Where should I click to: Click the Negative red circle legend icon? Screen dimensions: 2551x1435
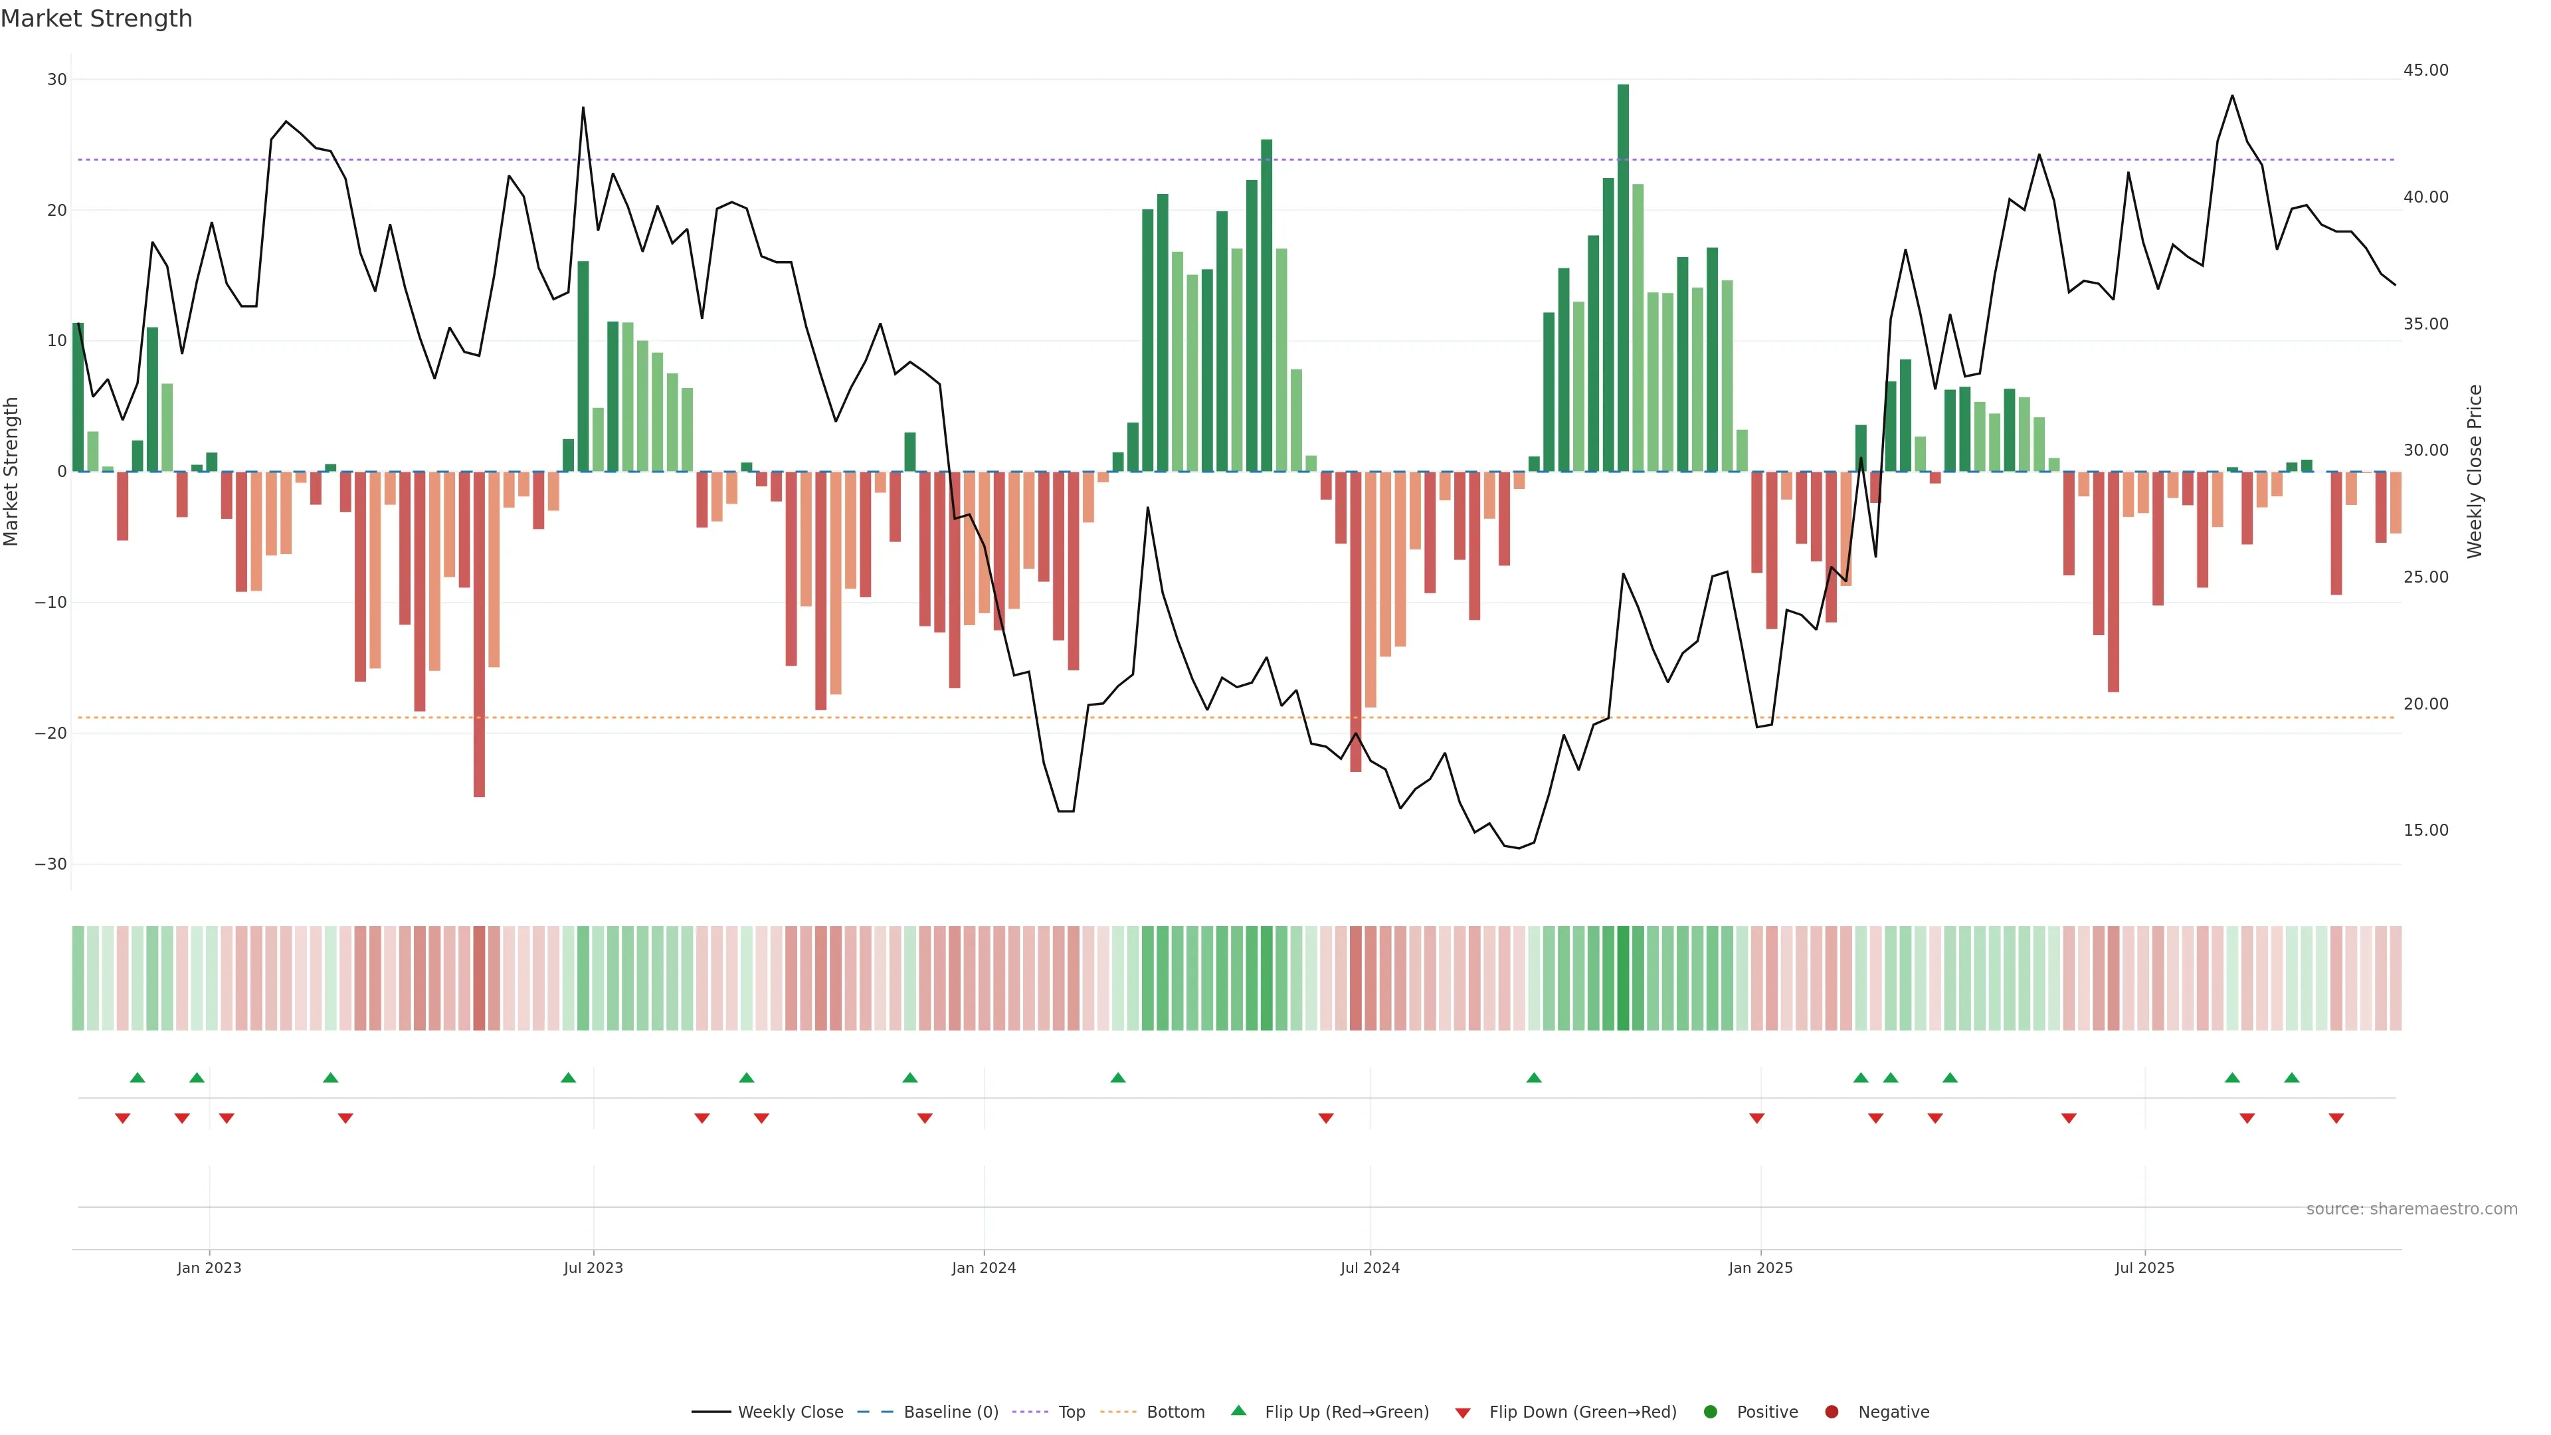tap(1831, 1411)
